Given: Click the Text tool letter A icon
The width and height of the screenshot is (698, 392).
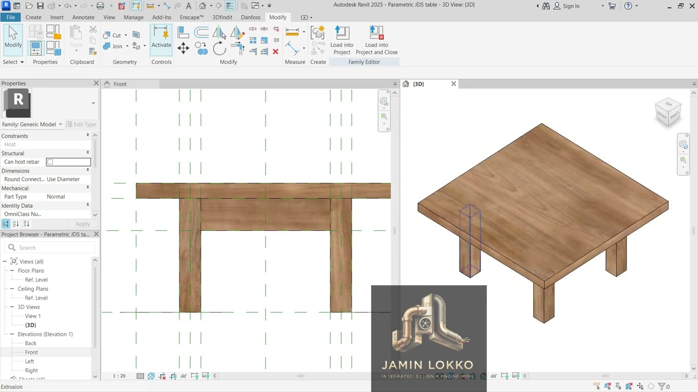Looking at the screenshot, I should point(189,6).
